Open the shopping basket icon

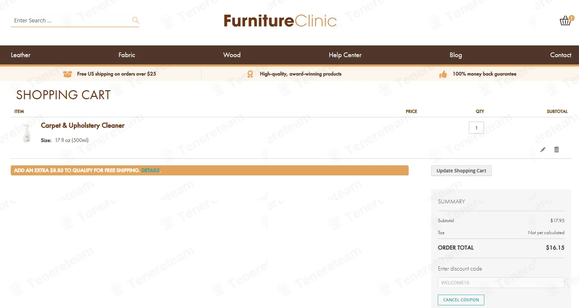(567, 20)
